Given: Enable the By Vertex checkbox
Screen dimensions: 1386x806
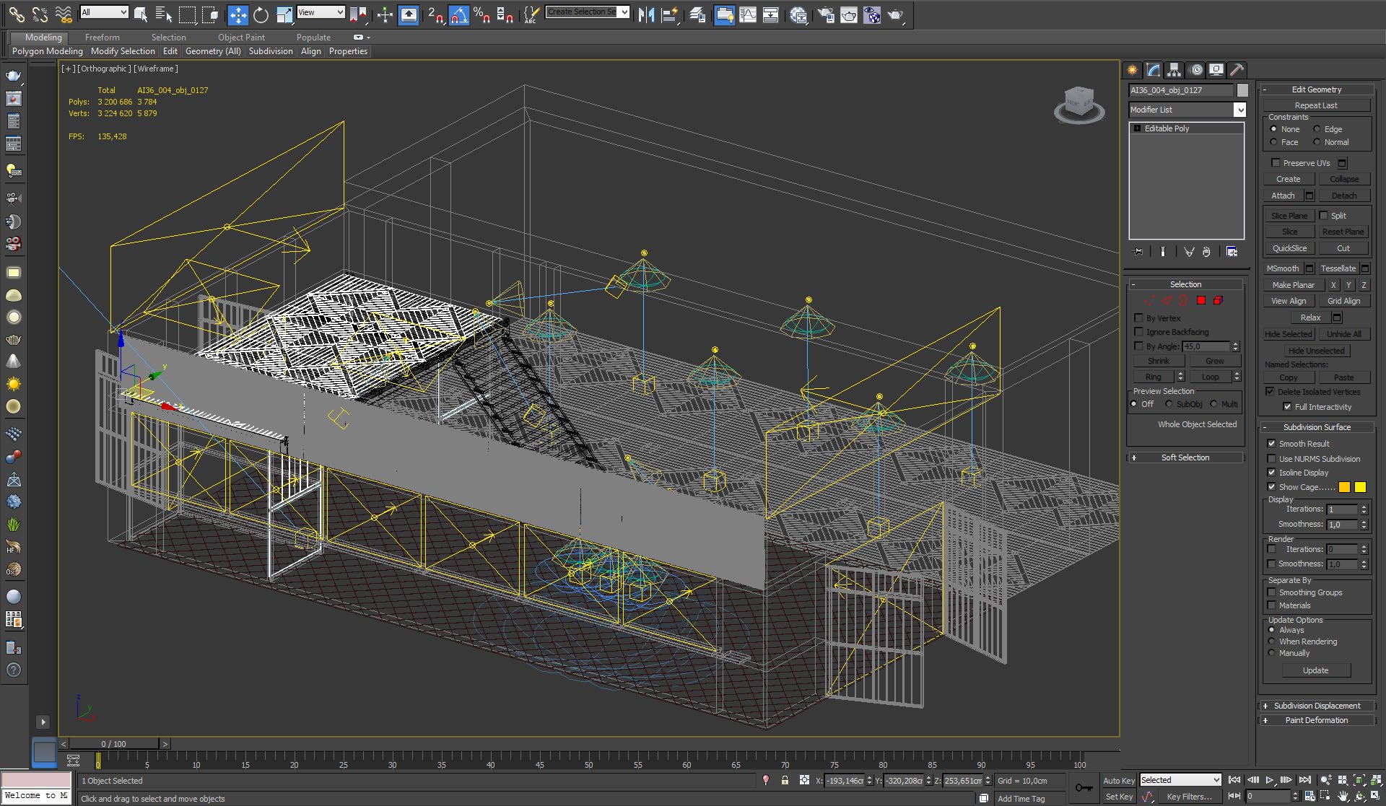Looking at the screenshot, I should [1138, 318].
